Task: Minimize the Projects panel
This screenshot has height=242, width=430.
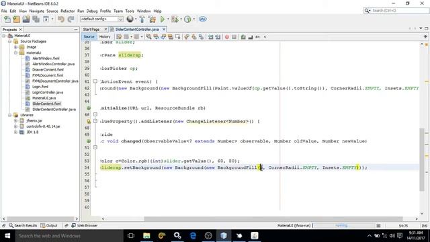Action: [76, 30]
